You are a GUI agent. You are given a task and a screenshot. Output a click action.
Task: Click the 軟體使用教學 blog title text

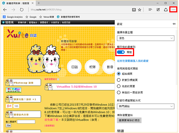click(69, 41)
